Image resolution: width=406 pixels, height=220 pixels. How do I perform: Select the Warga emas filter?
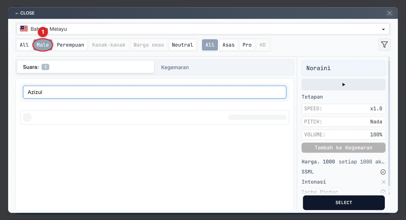click(x=149, y=45)
